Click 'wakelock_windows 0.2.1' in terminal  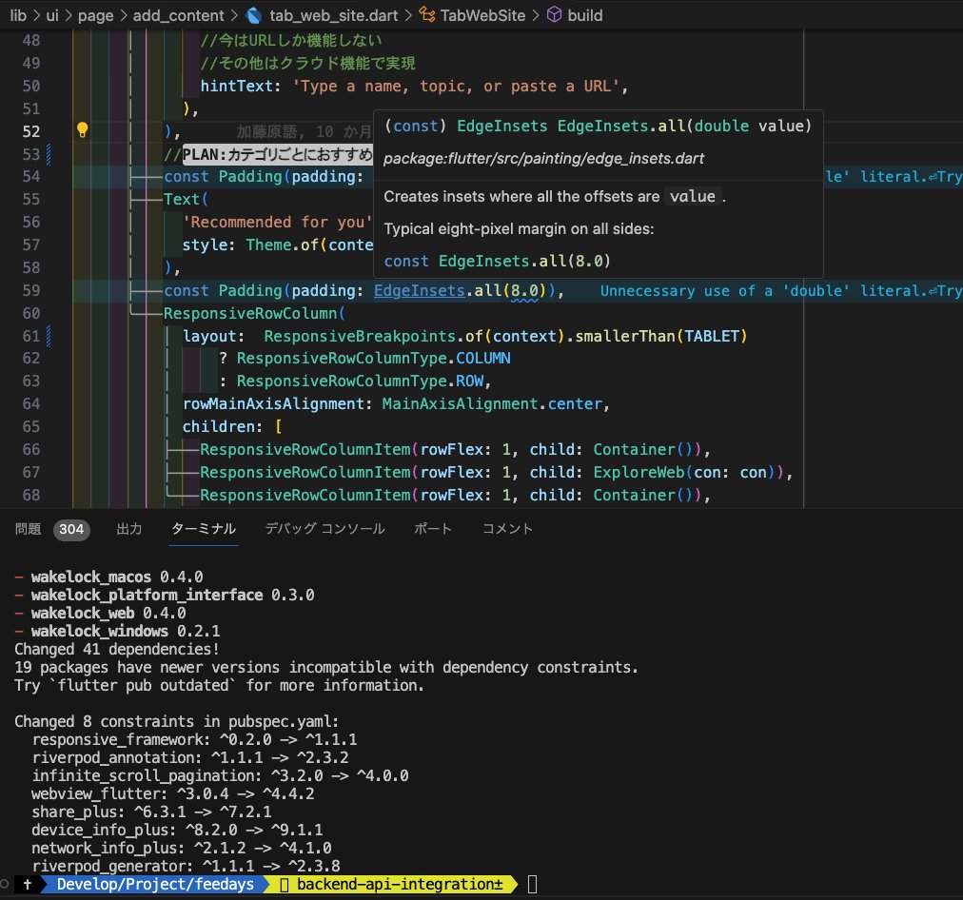tap(126, 631)
